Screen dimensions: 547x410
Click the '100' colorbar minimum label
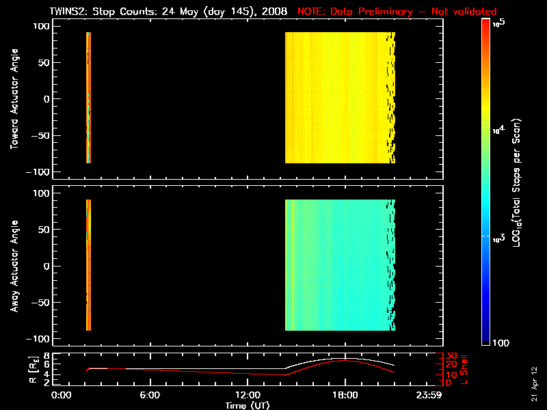pyautogui.click(x=501, y=343)
